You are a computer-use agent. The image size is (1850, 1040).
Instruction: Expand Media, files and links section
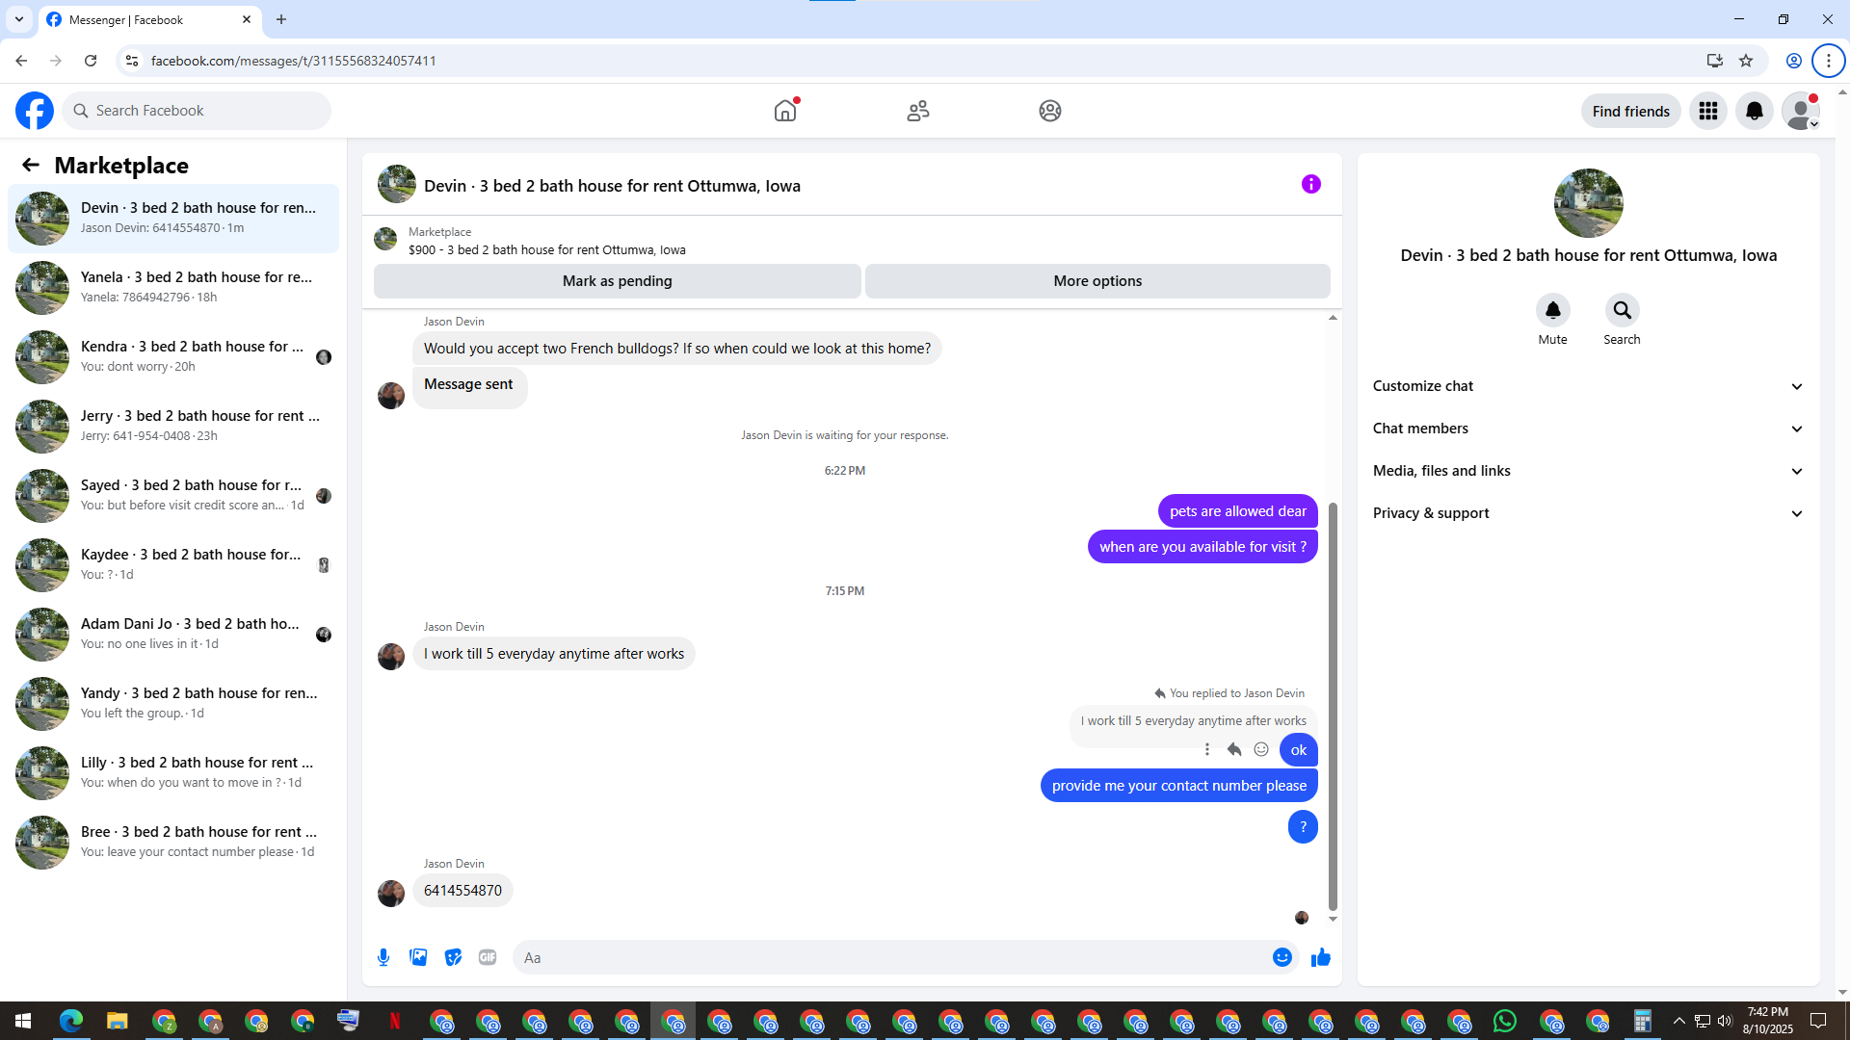click(x=1587, y=471)
